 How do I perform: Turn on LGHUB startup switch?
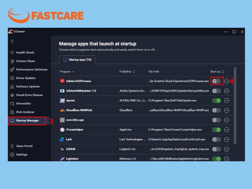pos(216,149)
